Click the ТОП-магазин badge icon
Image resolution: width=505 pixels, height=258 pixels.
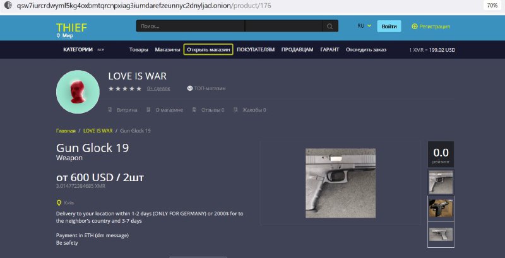coord(190,88)
